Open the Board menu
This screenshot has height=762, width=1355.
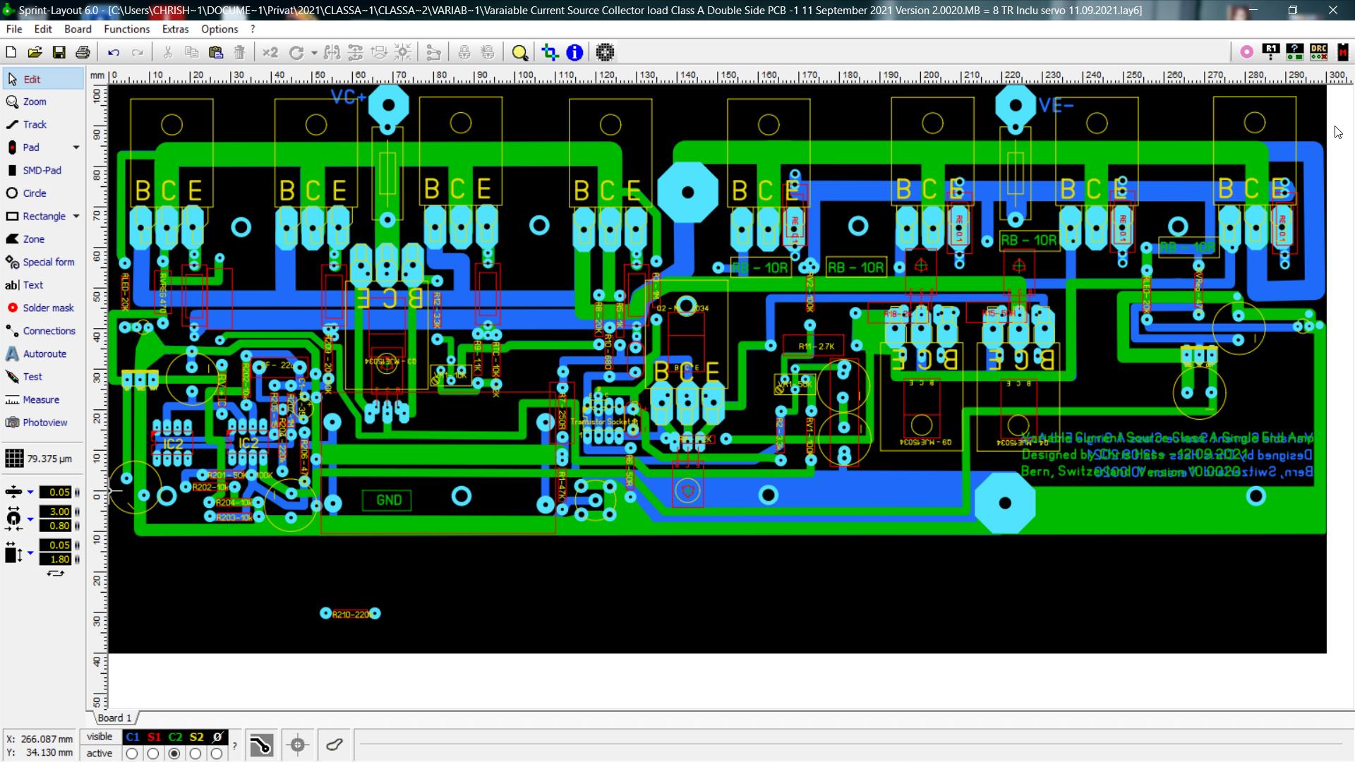point(78,29)
